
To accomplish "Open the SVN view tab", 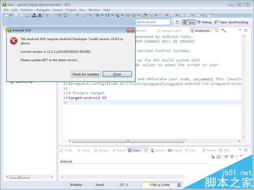I will coord(225,150).
